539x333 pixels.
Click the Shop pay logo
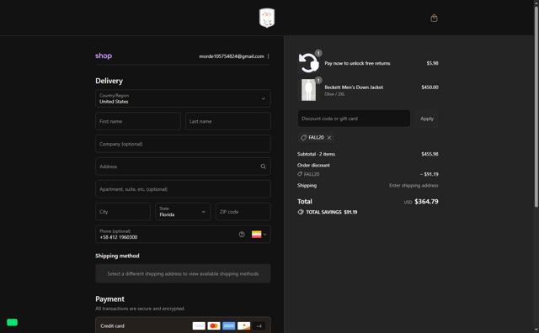[x=104, y=55]
